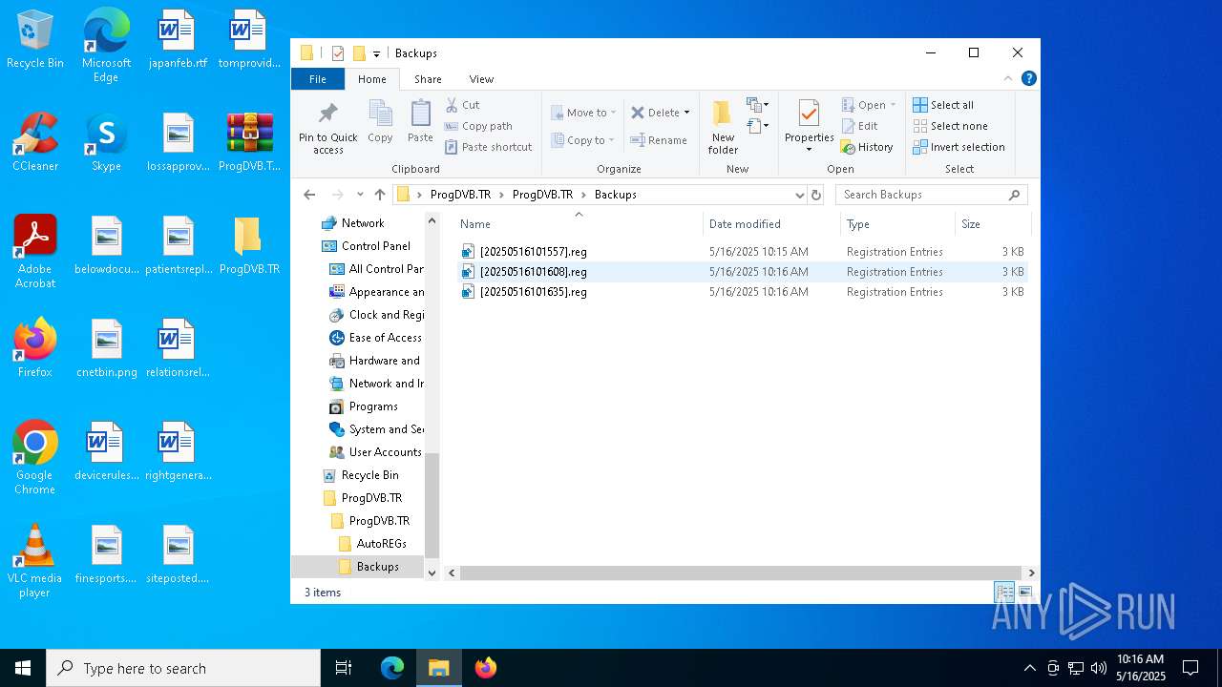Screen dimensions: 1222x687
Task: Click Copy path command
Action: click(478, 126)
